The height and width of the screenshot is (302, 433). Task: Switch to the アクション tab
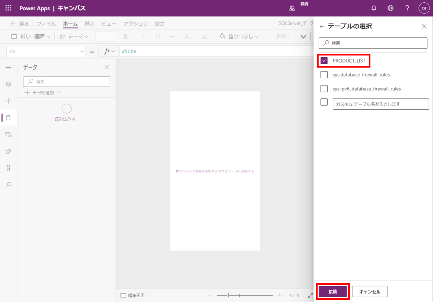pyautogui.click(x=135, y=24)
